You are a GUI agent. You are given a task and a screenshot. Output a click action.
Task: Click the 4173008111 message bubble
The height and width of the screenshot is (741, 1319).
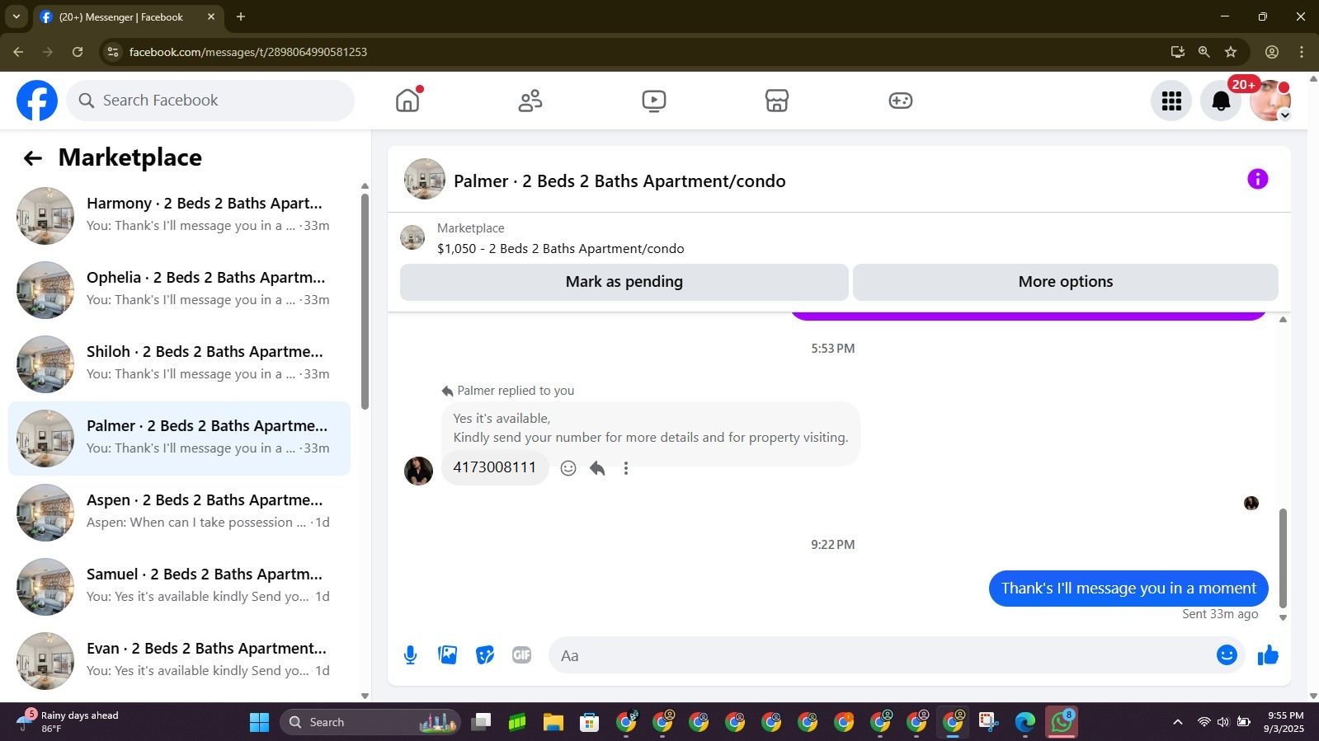[495, 467]
